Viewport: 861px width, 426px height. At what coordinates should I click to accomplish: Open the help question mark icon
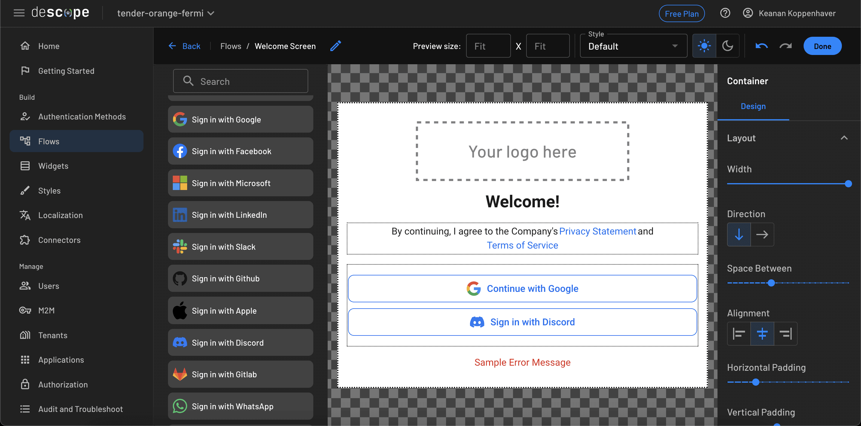point(725,13)
